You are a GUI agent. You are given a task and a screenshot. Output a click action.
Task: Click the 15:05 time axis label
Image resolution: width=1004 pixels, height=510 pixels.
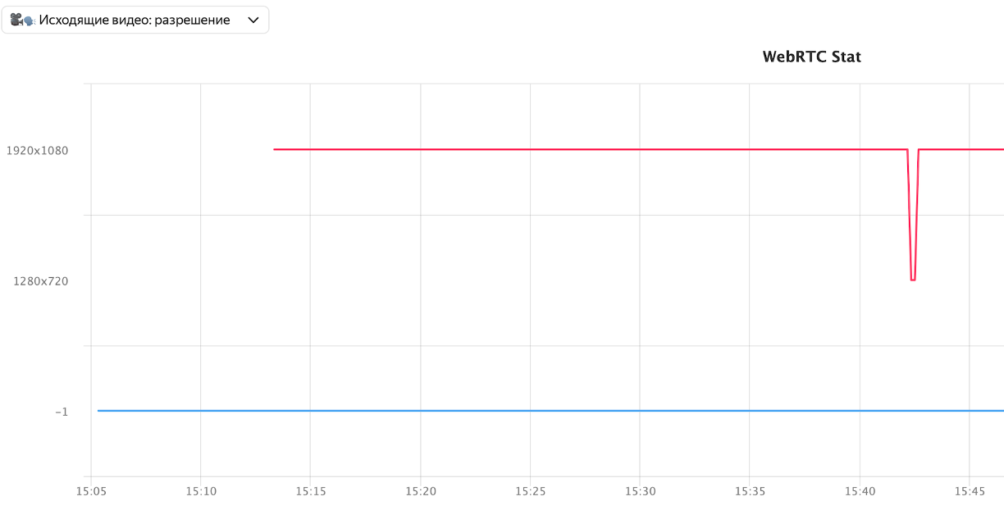90,492
